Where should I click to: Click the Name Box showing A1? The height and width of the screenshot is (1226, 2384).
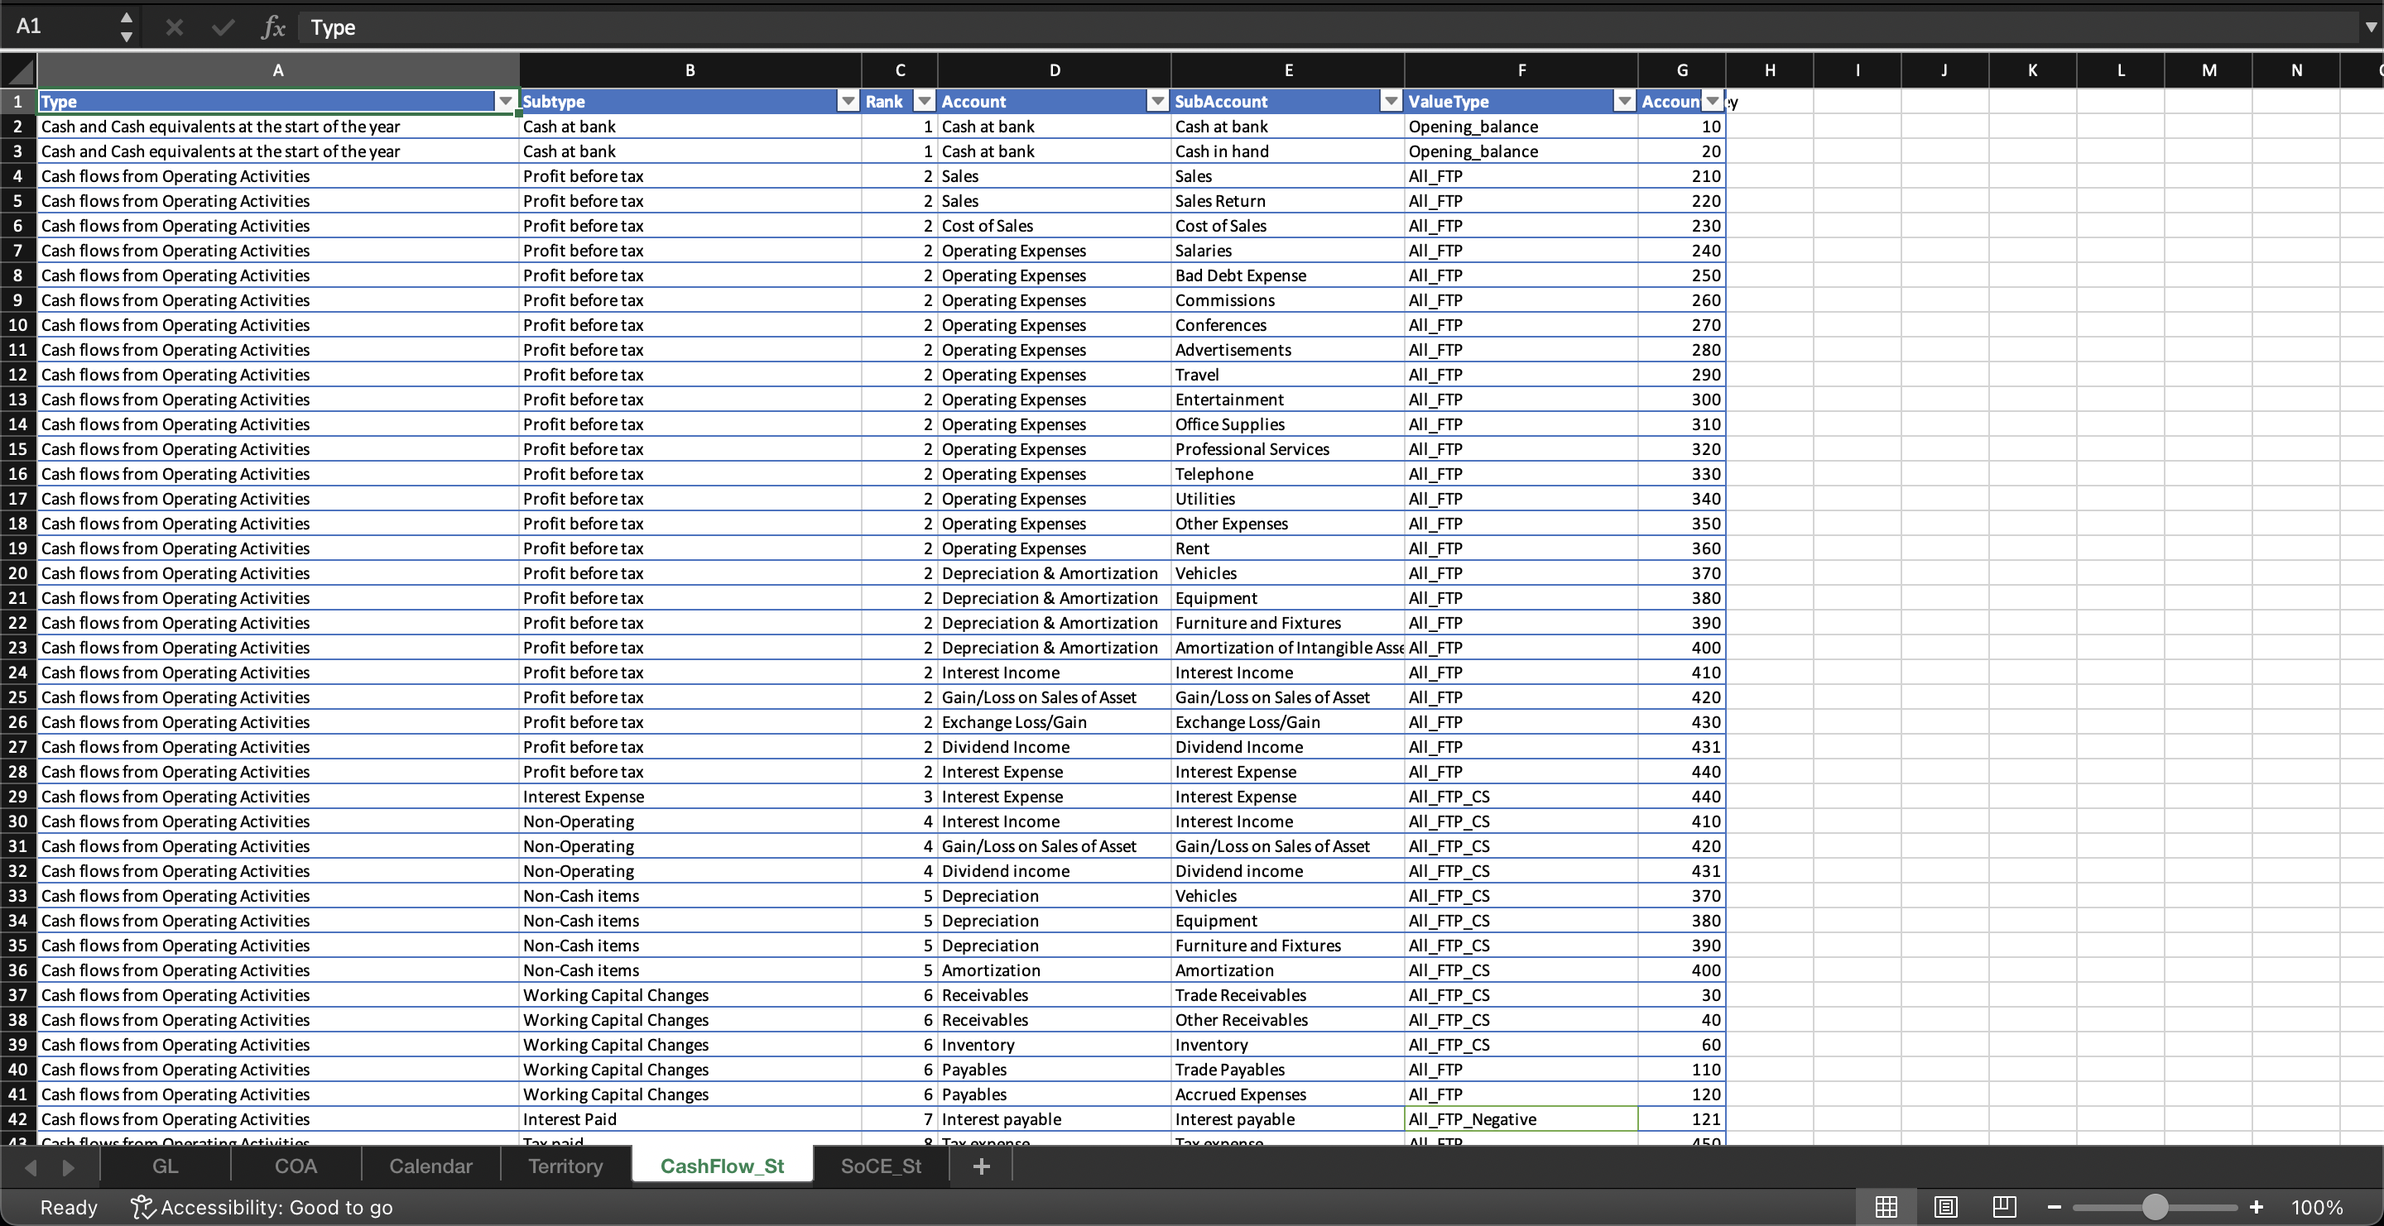click(x=61, y=26)
